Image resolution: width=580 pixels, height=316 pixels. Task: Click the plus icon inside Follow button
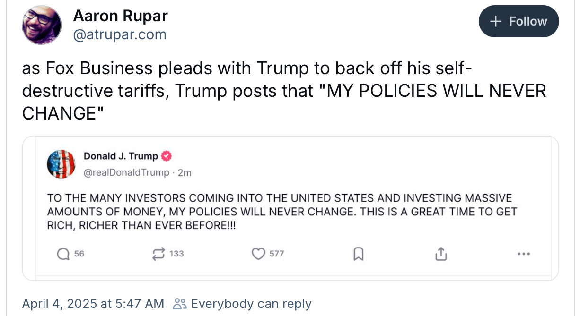[x=495, y=21]
